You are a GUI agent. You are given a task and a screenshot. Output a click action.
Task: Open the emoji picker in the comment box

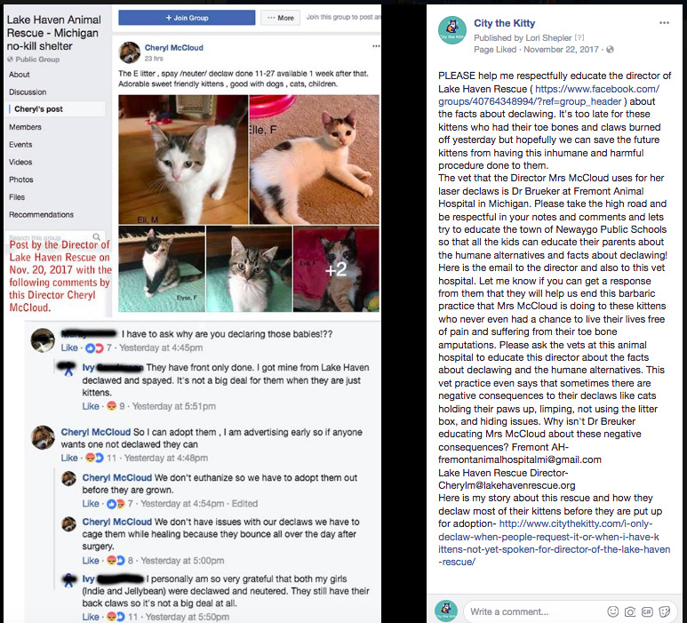[x=613, y=611]
